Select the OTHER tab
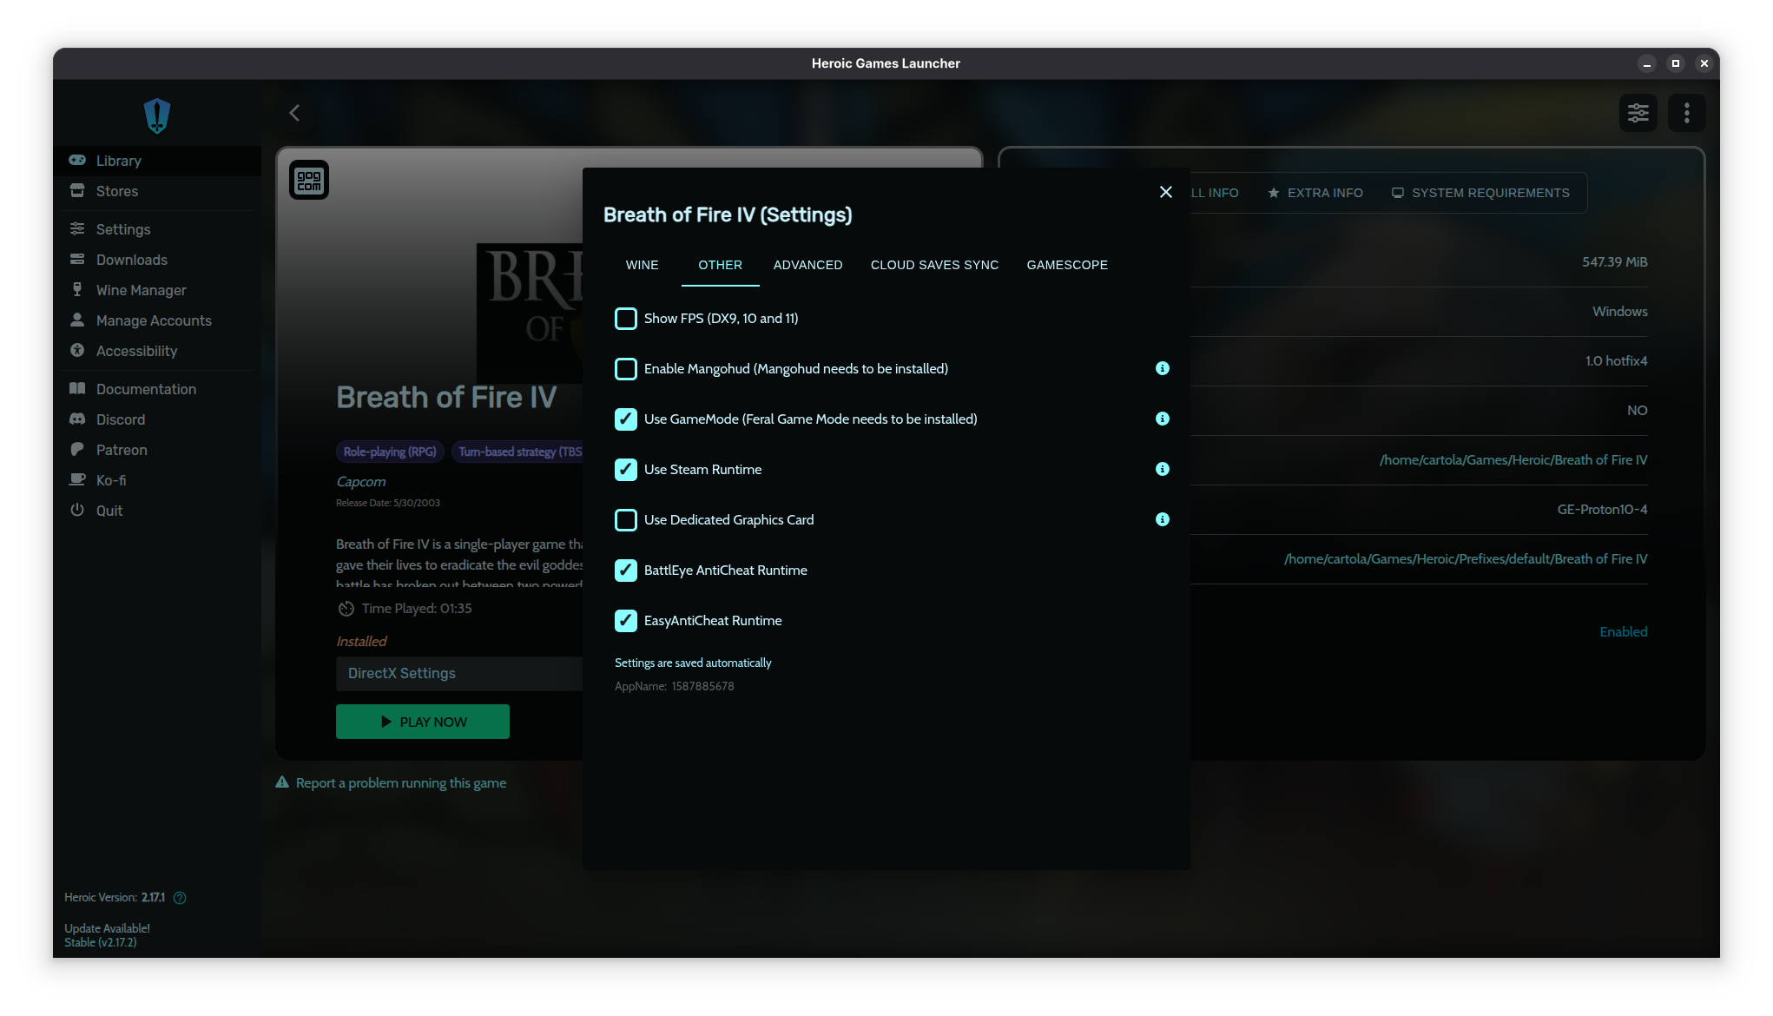 coord(721,265)
